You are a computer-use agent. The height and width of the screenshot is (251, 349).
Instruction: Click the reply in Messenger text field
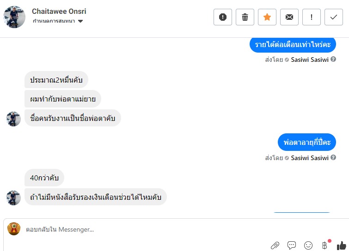139,229
